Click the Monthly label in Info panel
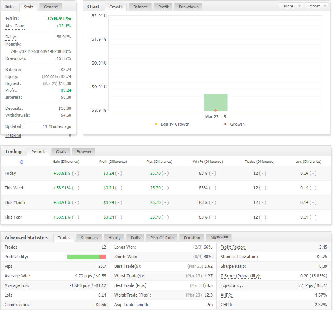Viewport: 333px width, 310px height. 13,44
